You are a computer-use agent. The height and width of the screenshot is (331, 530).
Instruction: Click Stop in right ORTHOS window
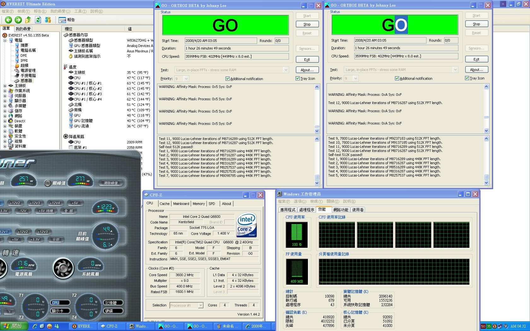(x=476, y=24)
